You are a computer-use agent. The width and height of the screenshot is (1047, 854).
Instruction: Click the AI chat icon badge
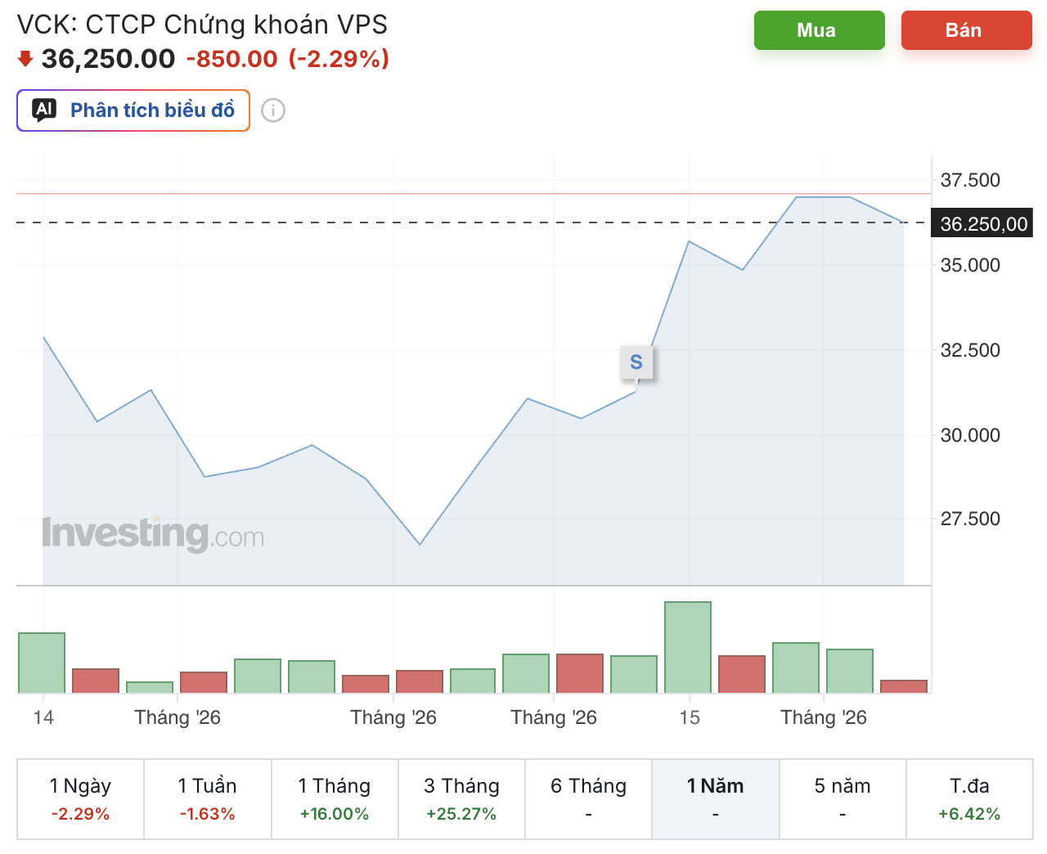tap(44, 110)
